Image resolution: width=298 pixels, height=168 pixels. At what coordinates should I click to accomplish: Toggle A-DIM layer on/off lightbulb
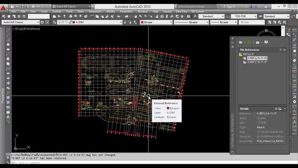coord(59,22)
